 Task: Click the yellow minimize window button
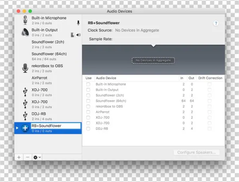point(24,11)
